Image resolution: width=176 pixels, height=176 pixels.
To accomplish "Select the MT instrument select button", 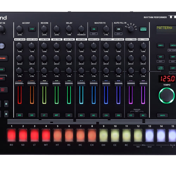I will tap(56, 115).
